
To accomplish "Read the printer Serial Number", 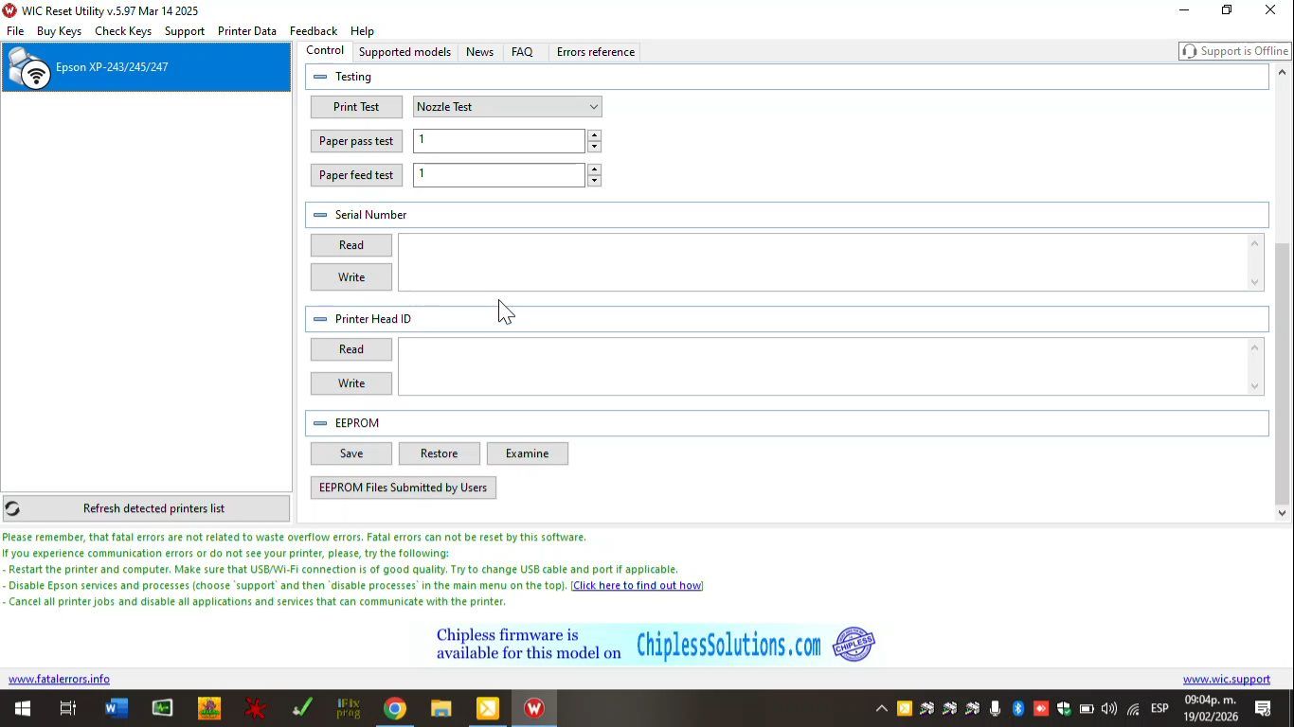I will coord(351,245).
